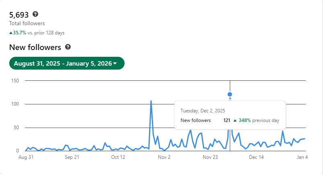Click the Dec 14 x-axis label
Screen dimensions: 323x174
256,157
